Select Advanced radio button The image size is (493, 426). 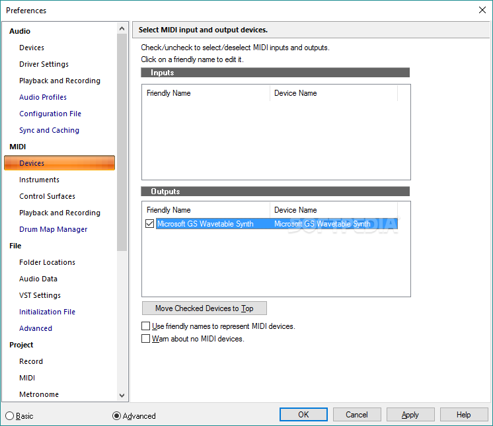pos(116,416)
